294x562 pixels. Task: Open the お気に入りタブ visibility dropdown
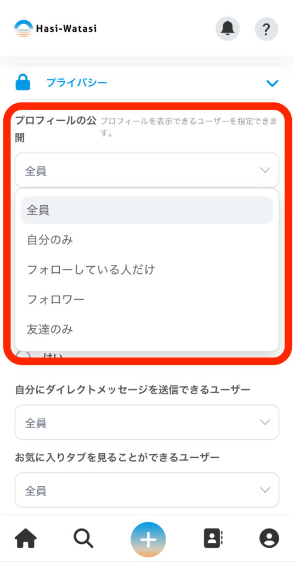pos(147,490)
